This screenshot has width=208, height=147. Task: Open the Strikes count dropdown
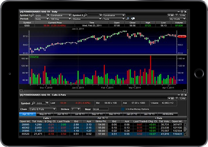pyautogui.click(x=76, y=109)
